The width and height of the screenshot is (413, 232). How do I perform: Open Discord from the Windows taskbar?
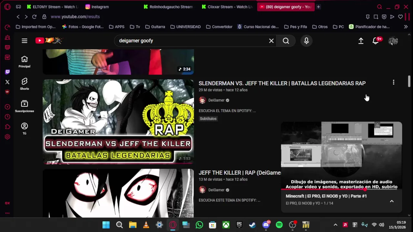pyautogui.click(x=266, y=225)
